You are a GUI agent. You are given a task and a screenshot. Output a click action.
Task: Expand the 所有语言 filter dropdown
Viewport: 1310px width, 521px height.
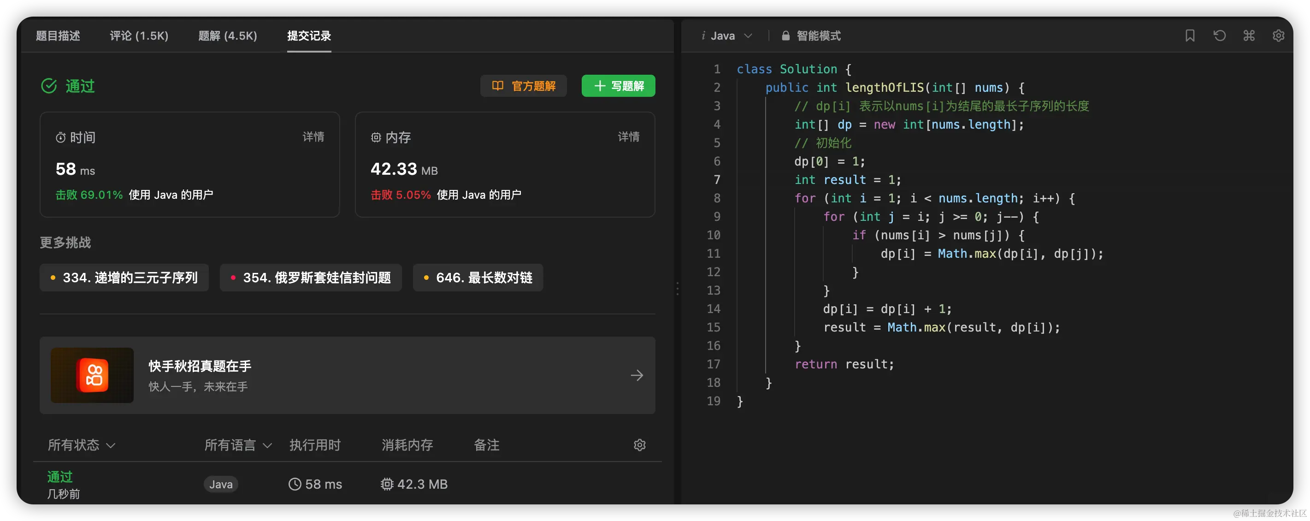pyautogui.click(x=238, y=445)
